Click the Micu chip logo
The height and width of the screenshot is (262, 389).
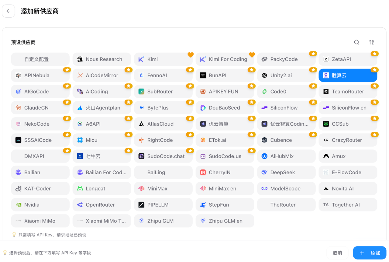tap(80, 140)
